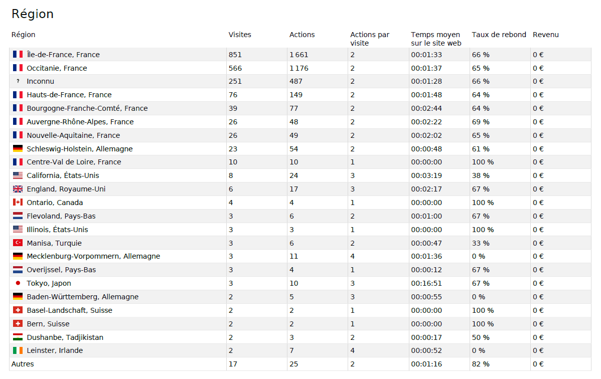
Task: Click the Tajikistan flag beside Dushanbe
Action: pos(18,337)
